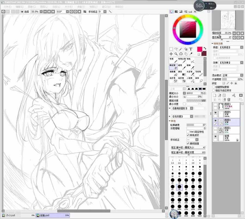The image size is (245, 219).
Task: Select the 70 brush size preset
Action: click(x=179, y=188)
